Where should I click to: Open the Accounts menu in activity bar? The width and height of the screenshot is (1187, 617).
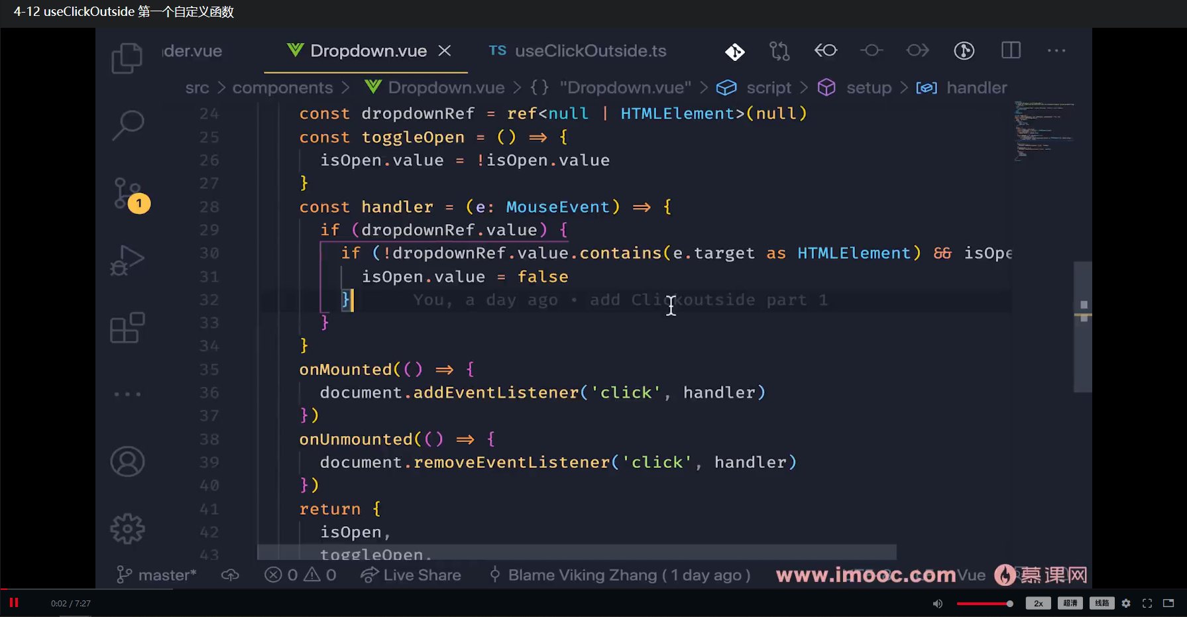[x=127, y=462]
